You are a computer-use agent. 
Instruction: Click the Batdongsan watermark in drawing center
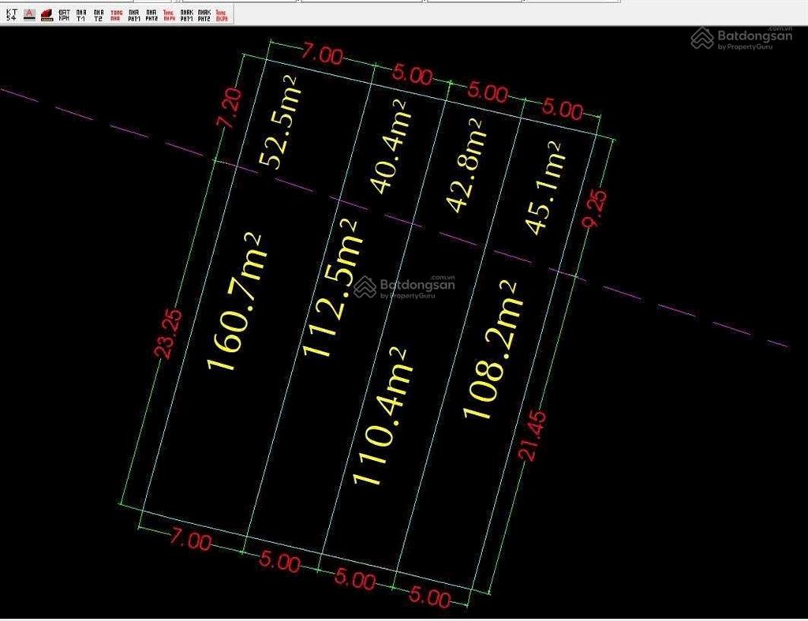[x=404, y=286]
